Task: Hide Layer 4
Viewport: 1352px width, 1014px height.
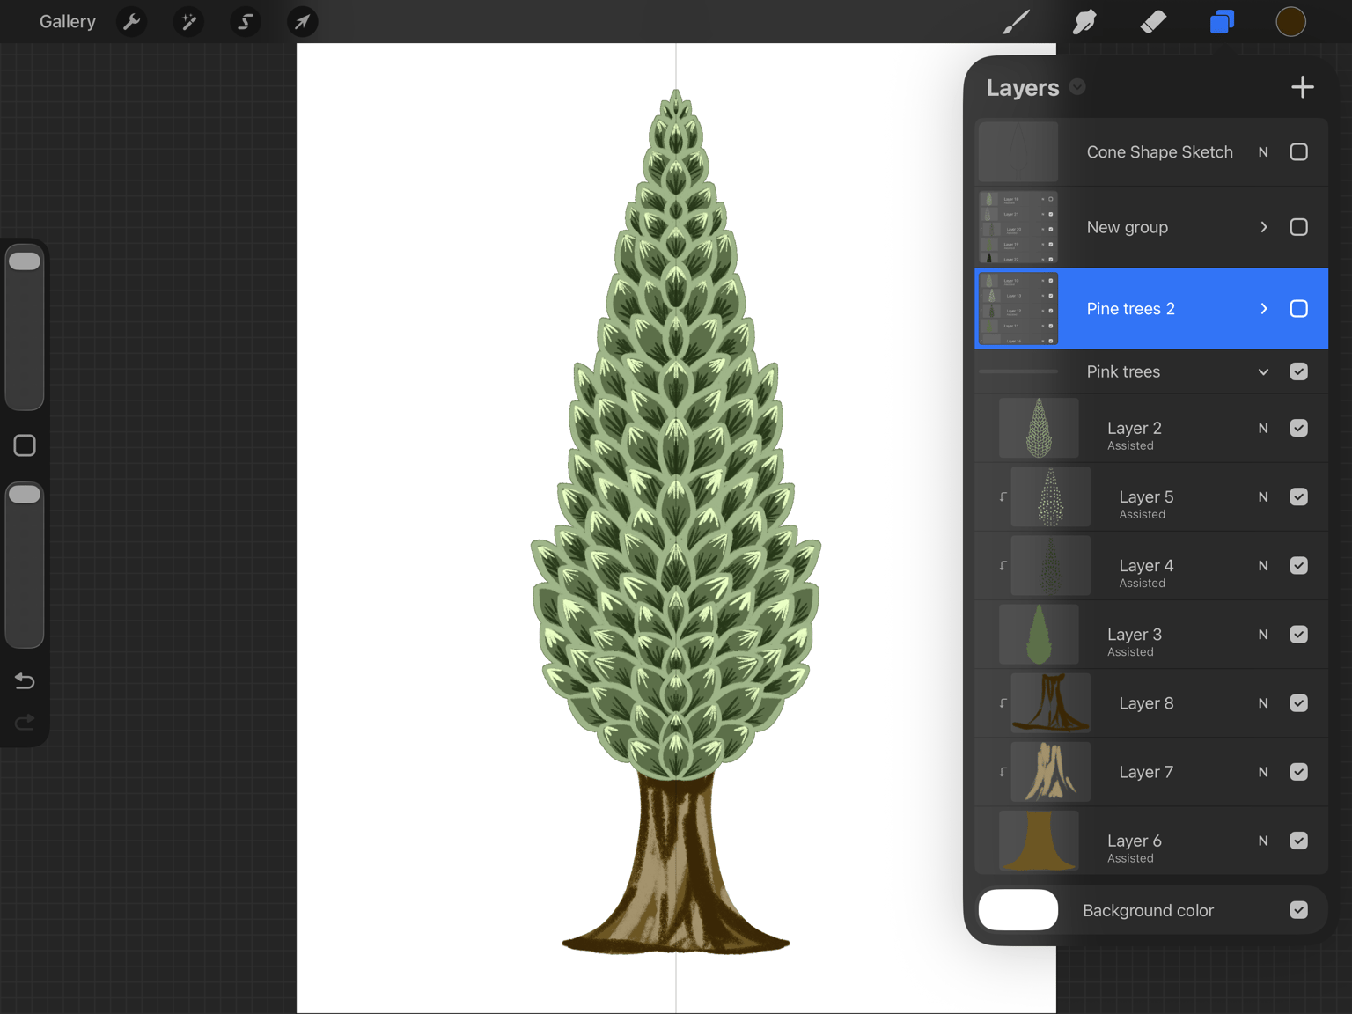Action: [x=1298, y=565]
